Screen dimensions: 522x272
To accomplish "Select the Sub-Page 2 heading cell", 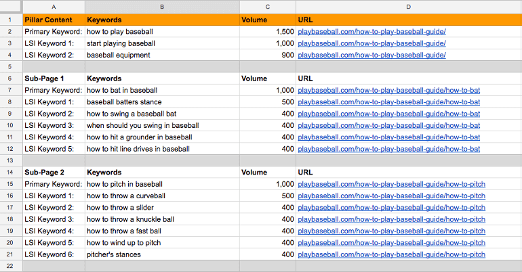I will click(54, 173).
